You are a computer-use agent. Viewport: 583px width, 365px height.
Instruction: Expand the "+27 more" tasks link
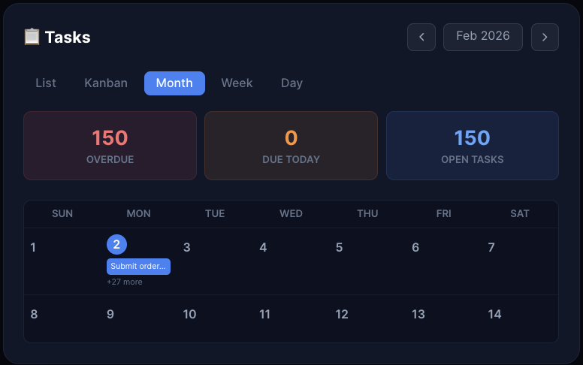point(125,282)
